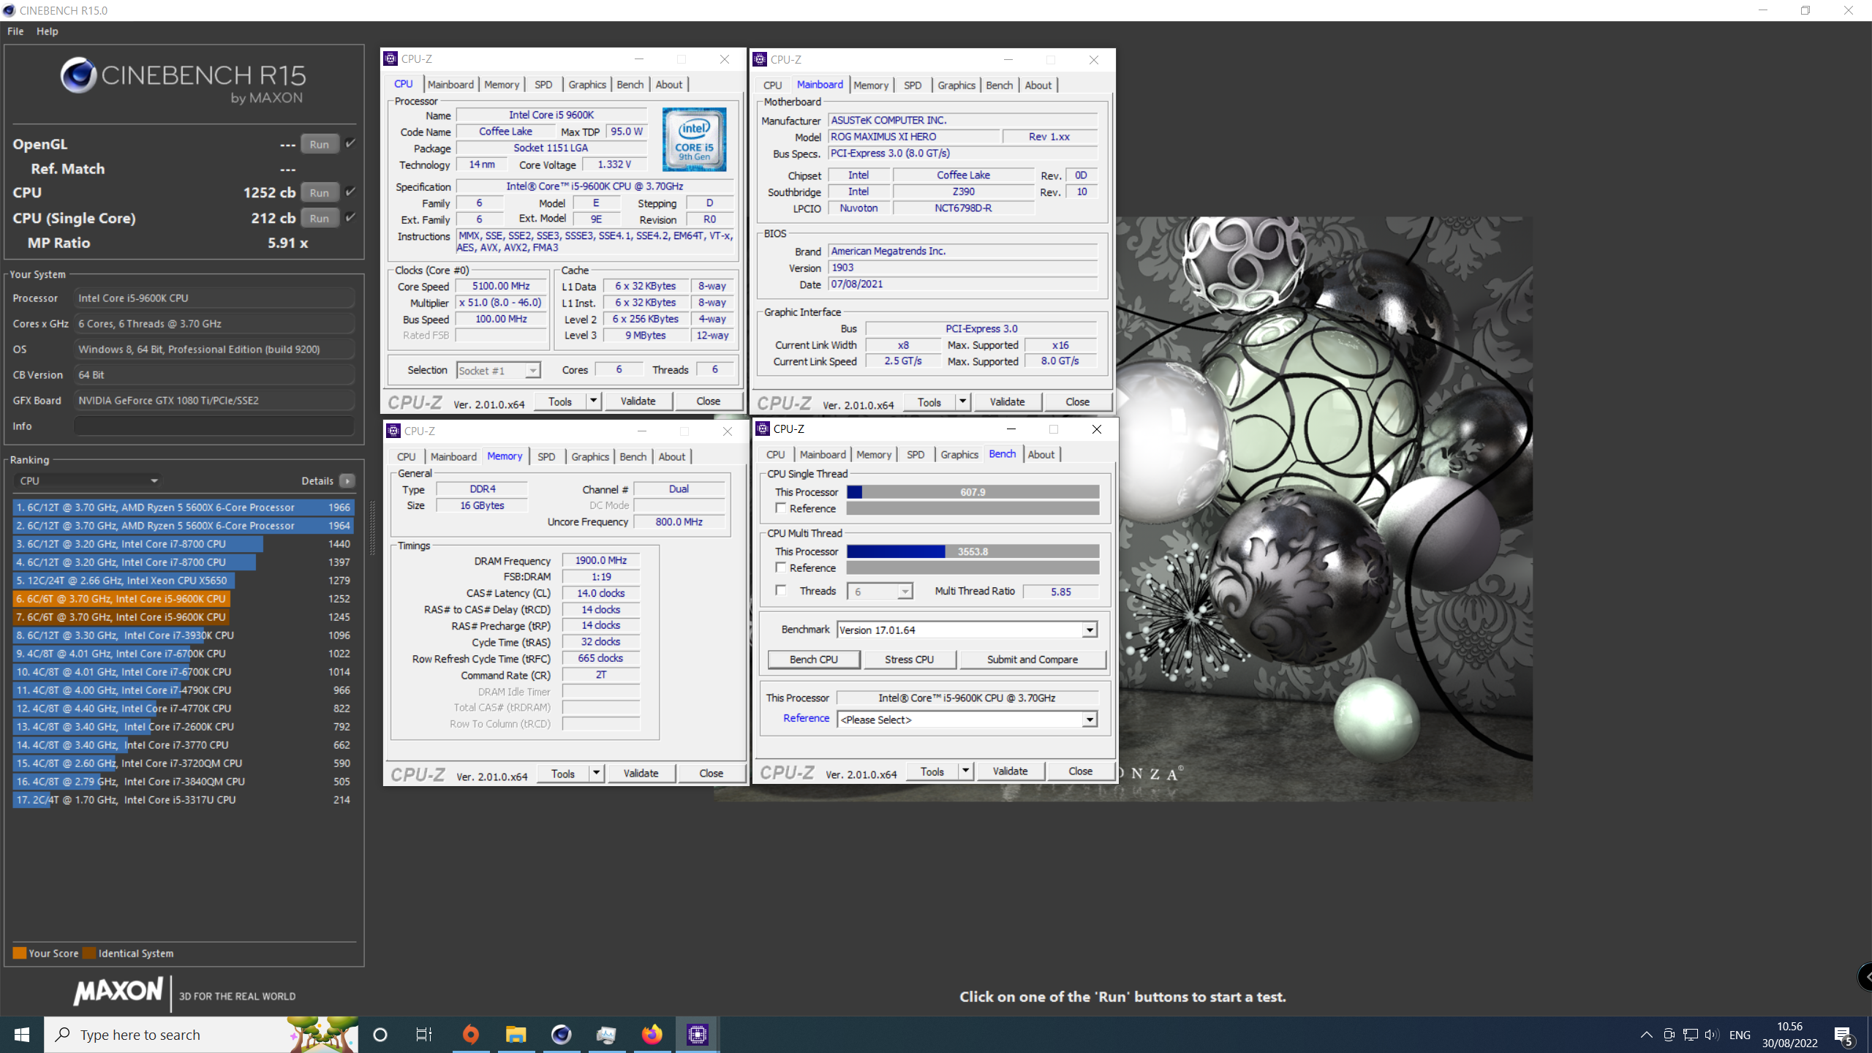Switch to SPD tab in the CPU tab window
Viewport: 1872px width, 1053px height.
click(543, 84)
